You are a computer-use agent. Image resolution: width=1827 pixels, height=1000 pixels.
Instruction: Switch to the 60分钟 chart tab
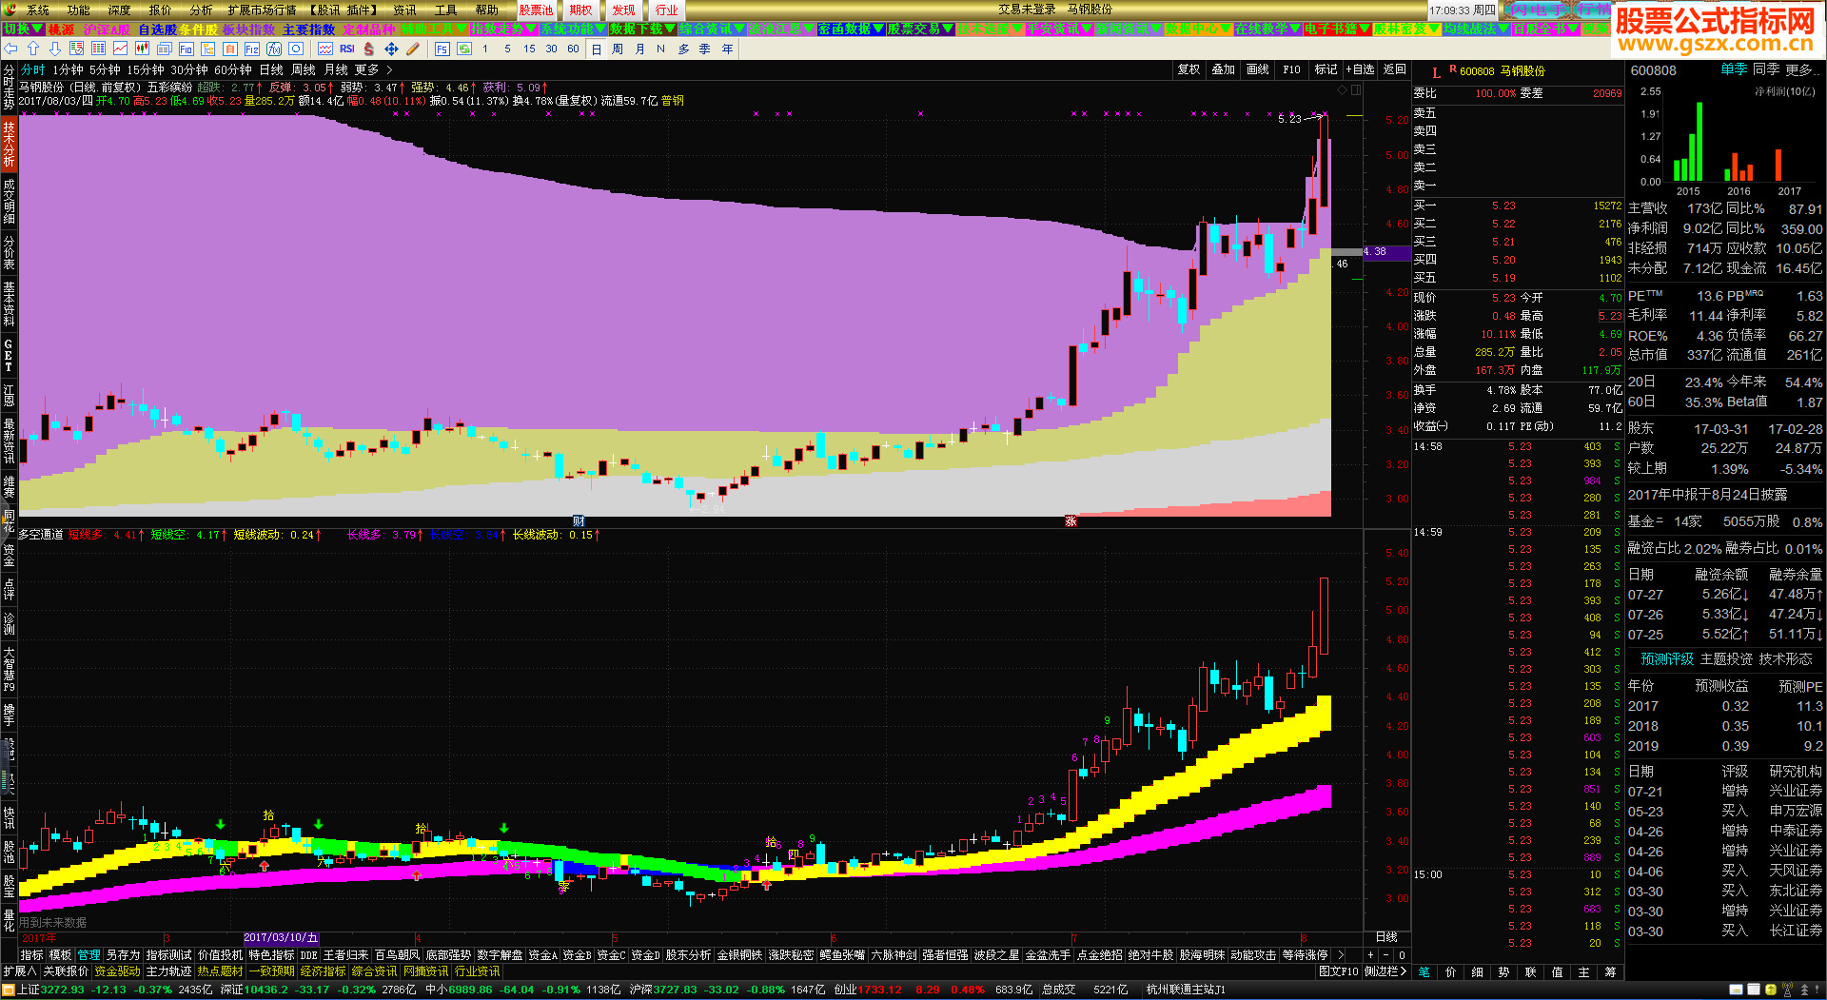coord(233,70)
